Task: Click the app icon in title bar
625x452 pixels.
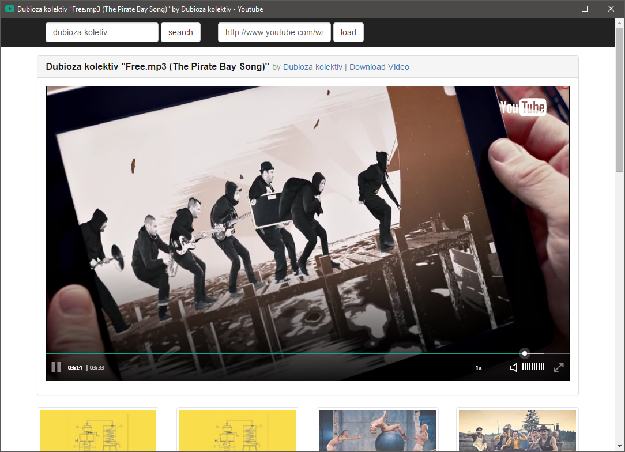Action: (10, 9)
